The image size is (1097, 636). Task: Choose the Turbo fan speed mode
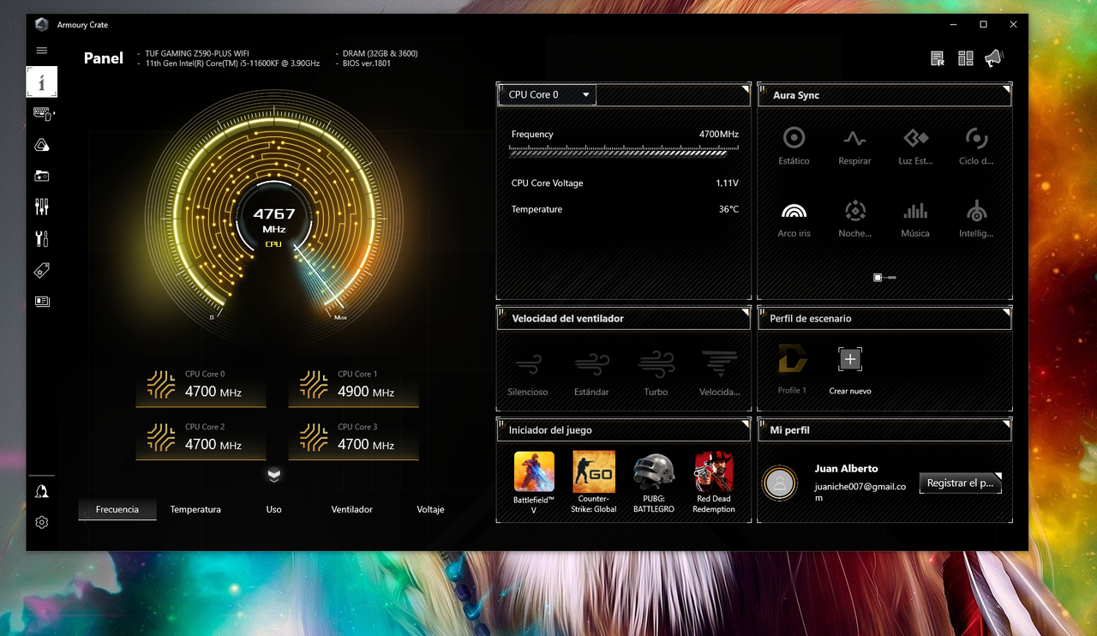point(656,373)
